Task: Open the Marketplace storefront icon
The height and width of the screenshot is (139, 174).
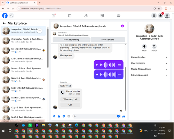Action: point(102,16)
